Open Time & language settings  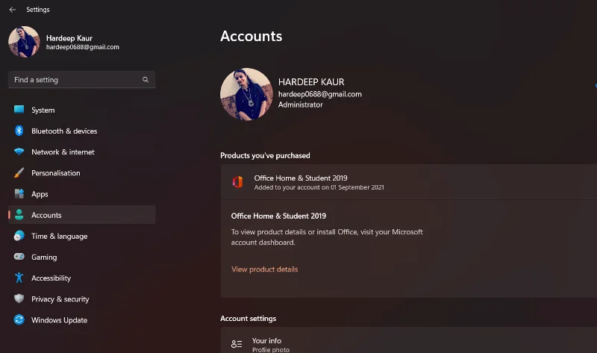[x=82, y=236]
